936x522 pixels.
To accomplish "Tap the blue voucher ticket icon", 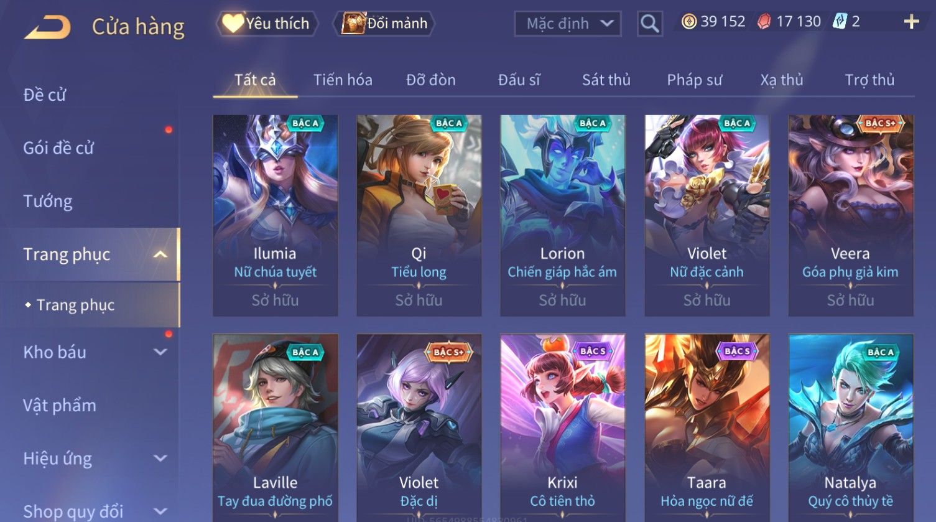I will 840,22.
